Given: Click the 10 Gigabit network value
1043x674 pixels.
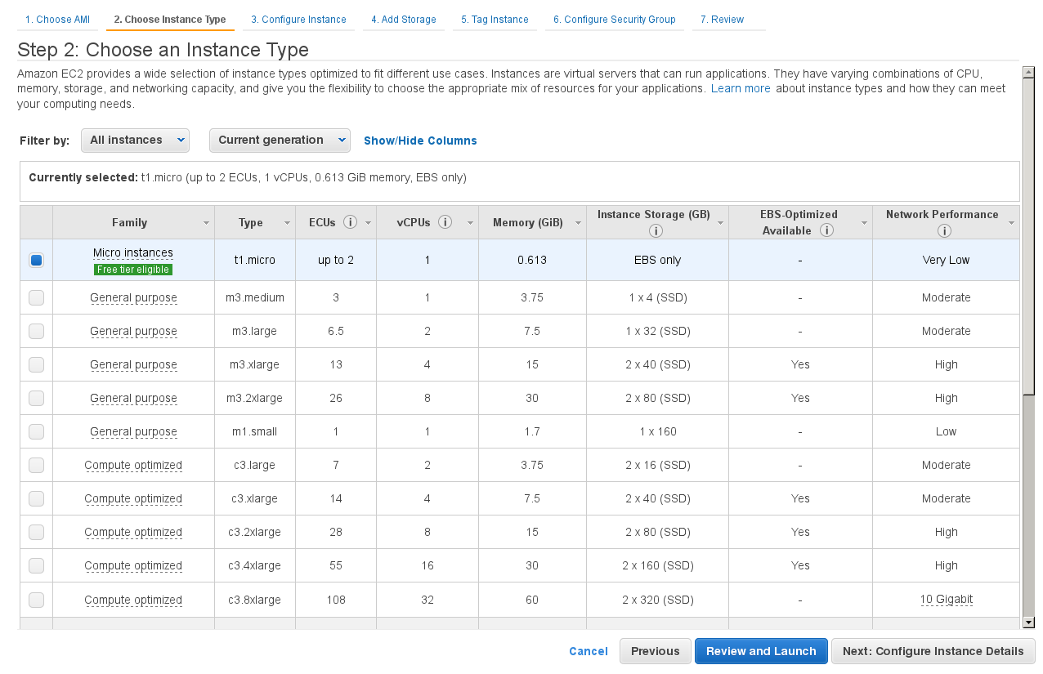Looking at the screenshot, I should click(x=947, y=600).
